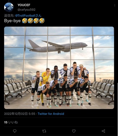Open the three-dot more options menu
This screenshot has height=136, width=118.
115,5
